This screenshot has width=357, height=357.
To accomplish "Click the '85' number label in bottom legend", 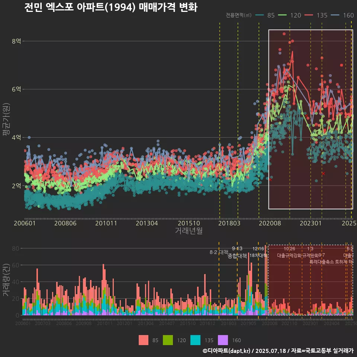I will 155,340.
